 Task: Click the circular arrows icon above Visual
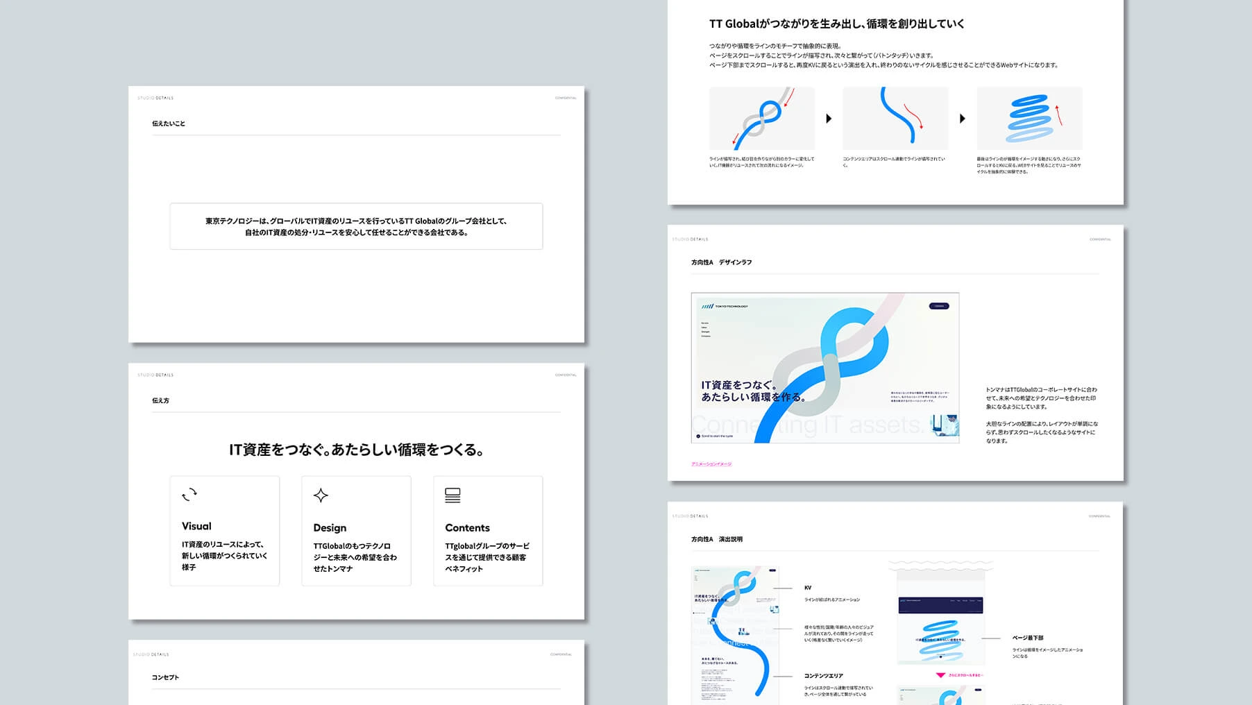tap(189, 495)
